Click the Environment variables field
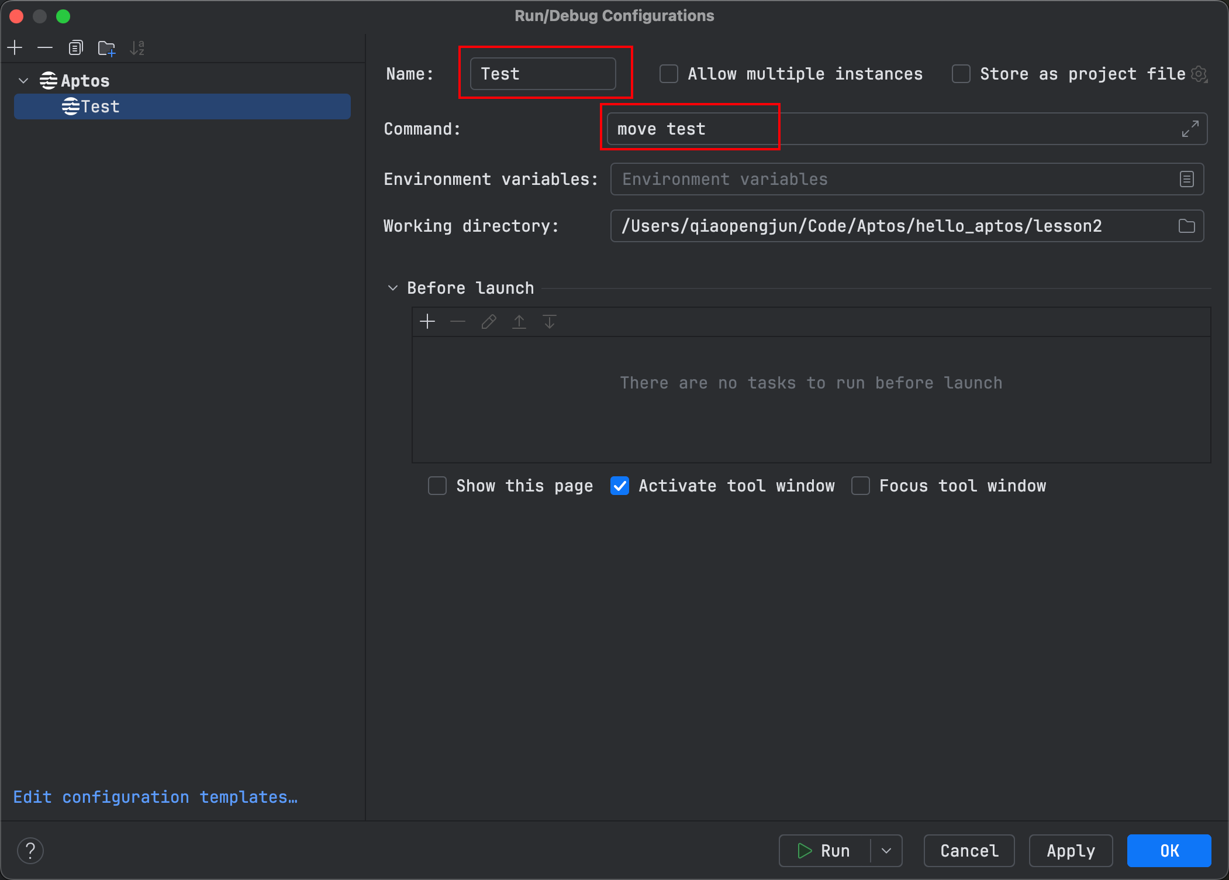1229x880 pixels. point(907,179)
